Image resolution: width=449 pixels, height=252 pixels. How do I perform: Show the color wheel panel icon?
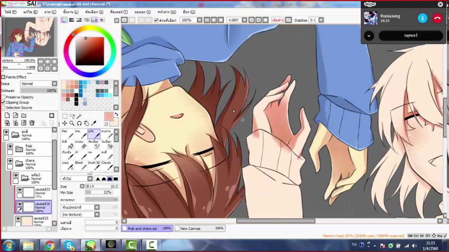(64, 20)
